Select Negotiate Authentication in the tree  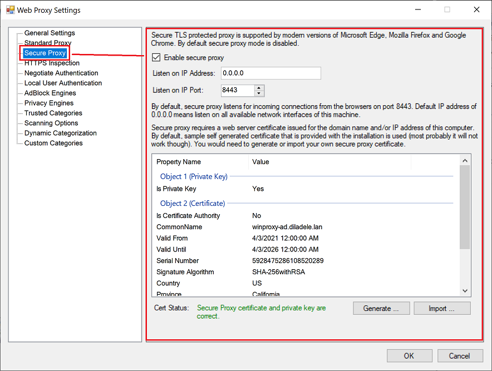(x=61, y=73)
